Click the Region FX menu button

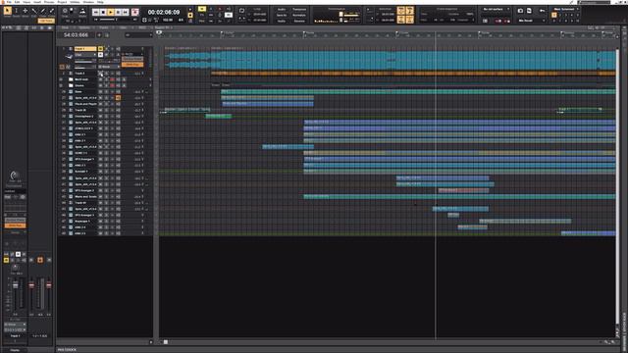coord(165,27)
